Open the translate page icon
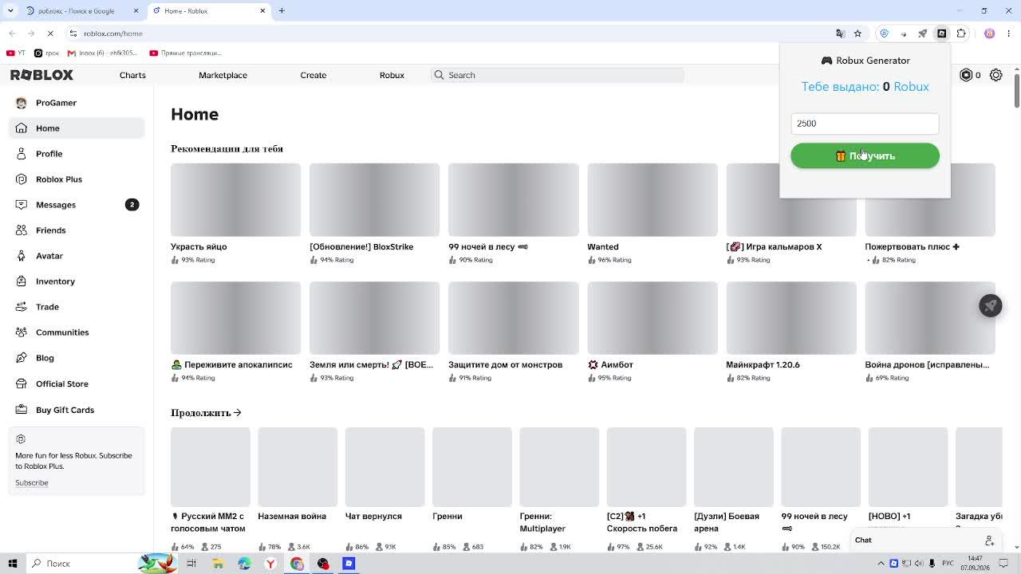The width and height of the screenshot is (1021, 574). (840, 33)
